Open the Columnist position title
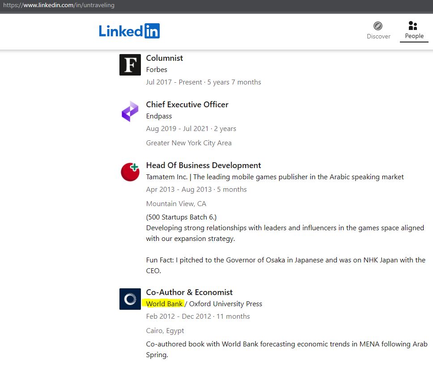433x367 pixels. click(164, 58)
